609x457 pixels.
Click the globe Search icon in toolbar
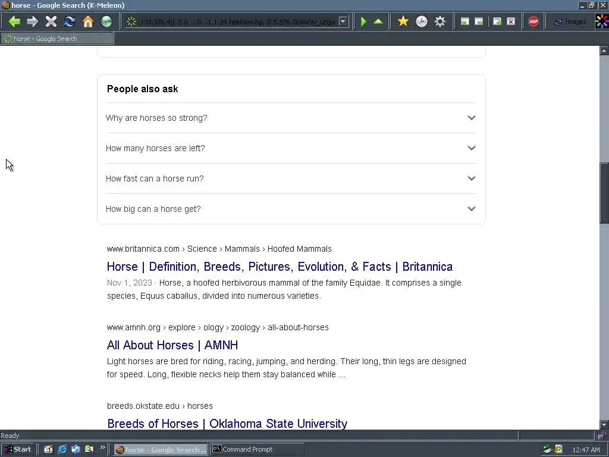[x=106, y=21]
